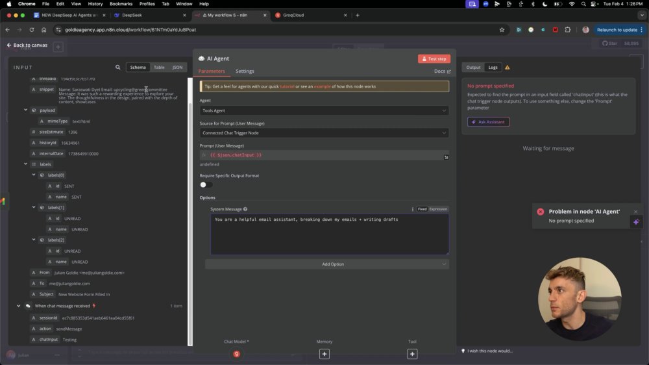Add a Tool sub-node with plus icon
The height and width of the screenshot is (365, 649).
412,354
